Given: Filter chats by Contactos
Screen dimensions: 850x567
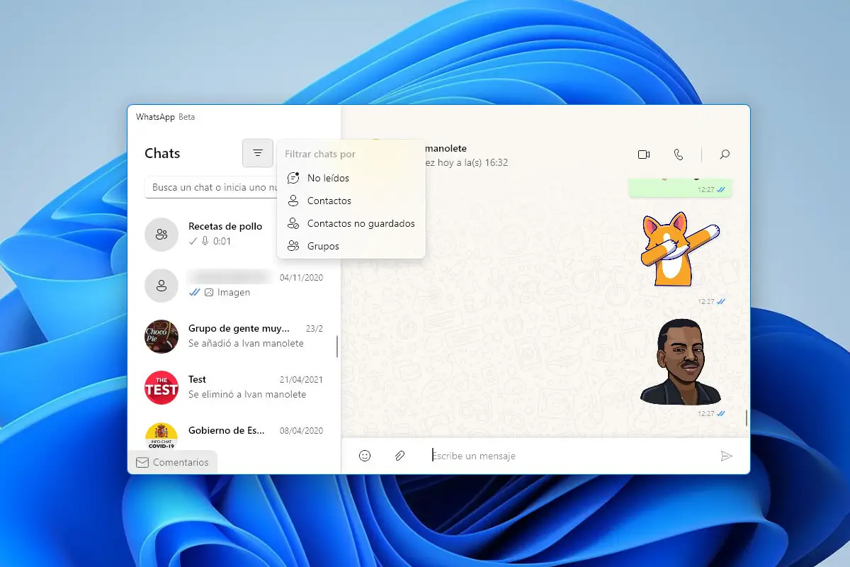Looking at the screenshot, I should click(351, 201).
